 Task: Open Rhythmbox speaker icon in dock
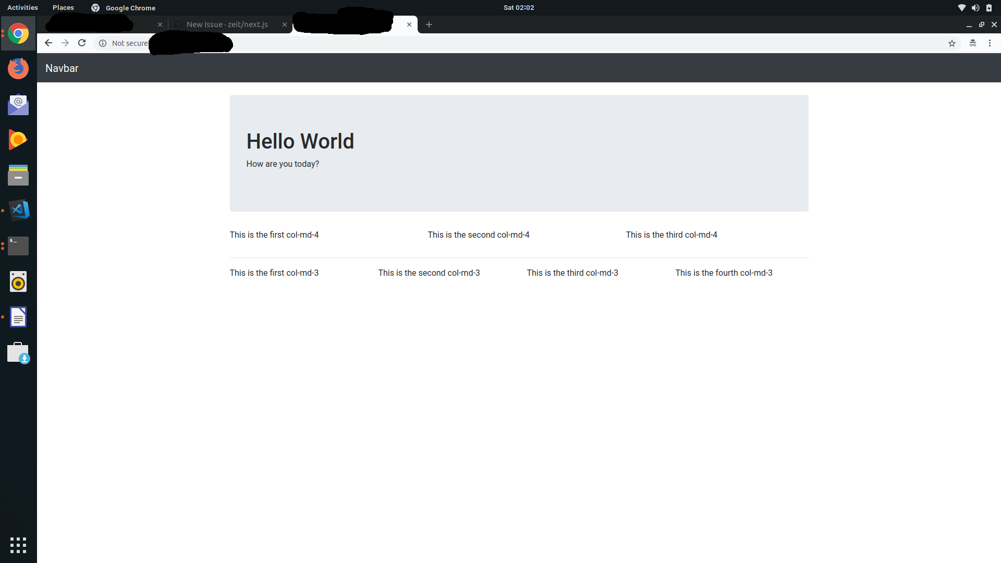tap(18, 281)
